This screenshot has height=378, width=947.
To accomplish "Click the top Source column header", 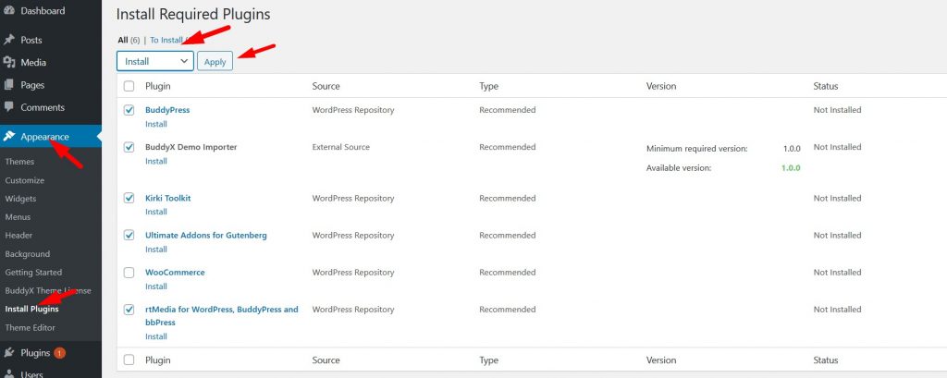I will click(326, 86).
